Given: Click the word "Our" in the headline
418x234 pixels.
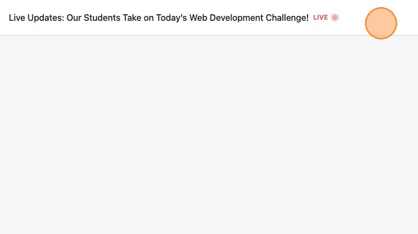Looking at the screenshot, I should click(74, 18).
